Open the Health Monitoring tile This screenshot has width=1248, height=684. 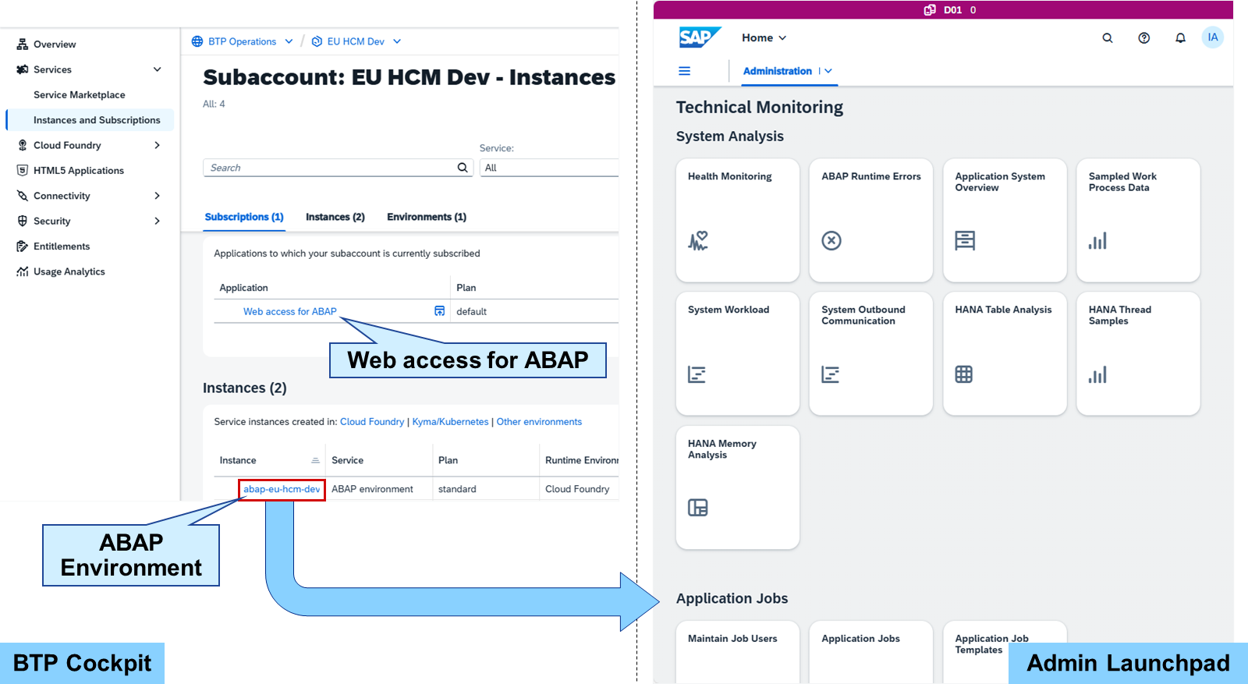(x=738, y=220)
